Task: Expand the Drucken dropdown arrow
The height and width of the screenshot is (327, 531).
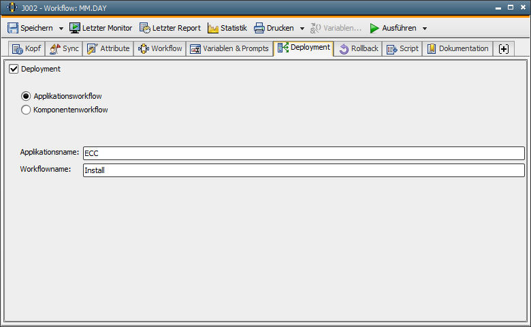Action: click(x=302, y=29)
